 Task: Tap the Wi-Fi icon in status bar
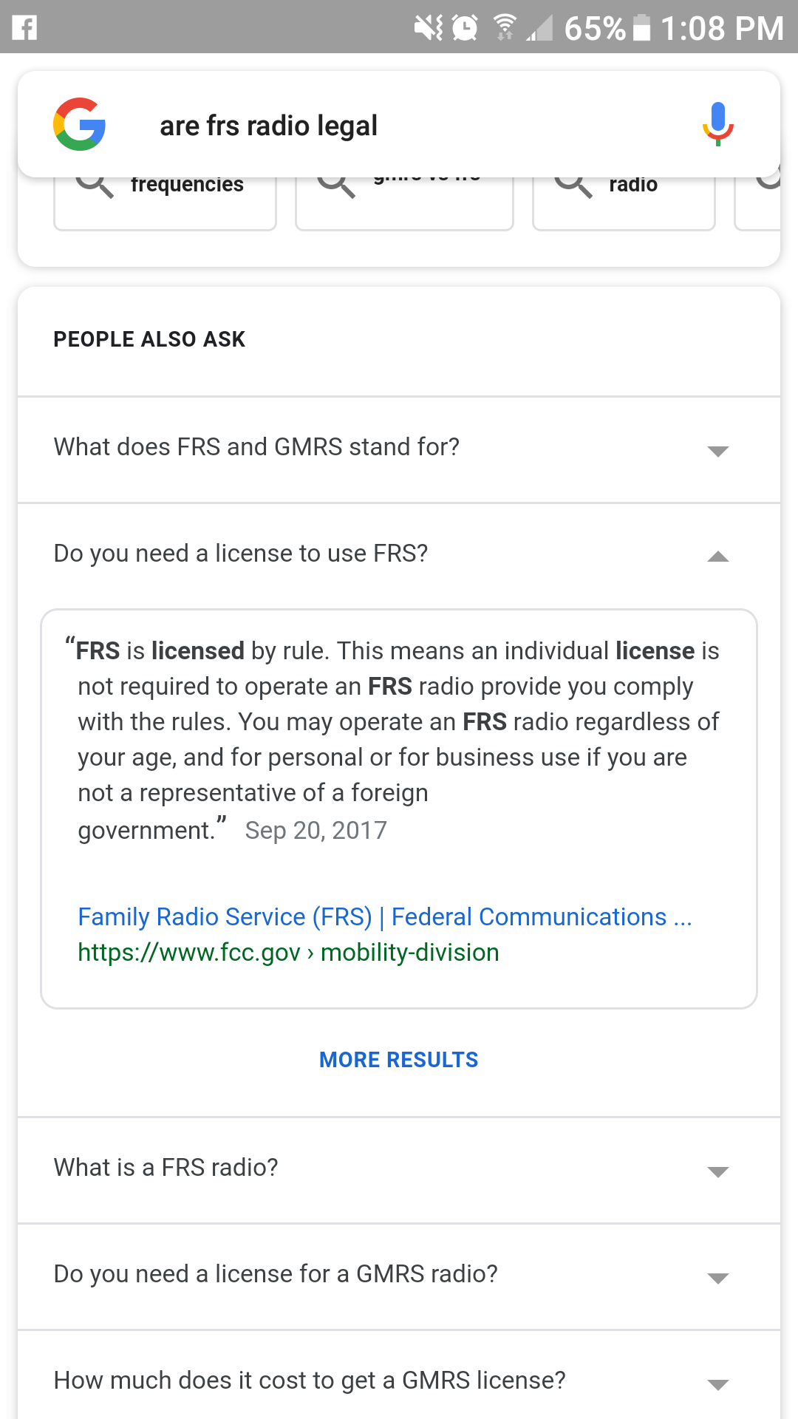point(505,28)
